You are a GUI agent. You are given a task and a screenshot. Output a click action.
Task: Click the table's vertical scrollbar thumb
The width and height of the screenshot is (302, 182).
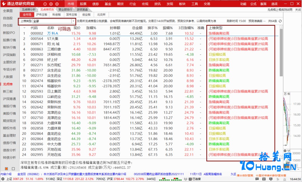click(x=281, y=53)
